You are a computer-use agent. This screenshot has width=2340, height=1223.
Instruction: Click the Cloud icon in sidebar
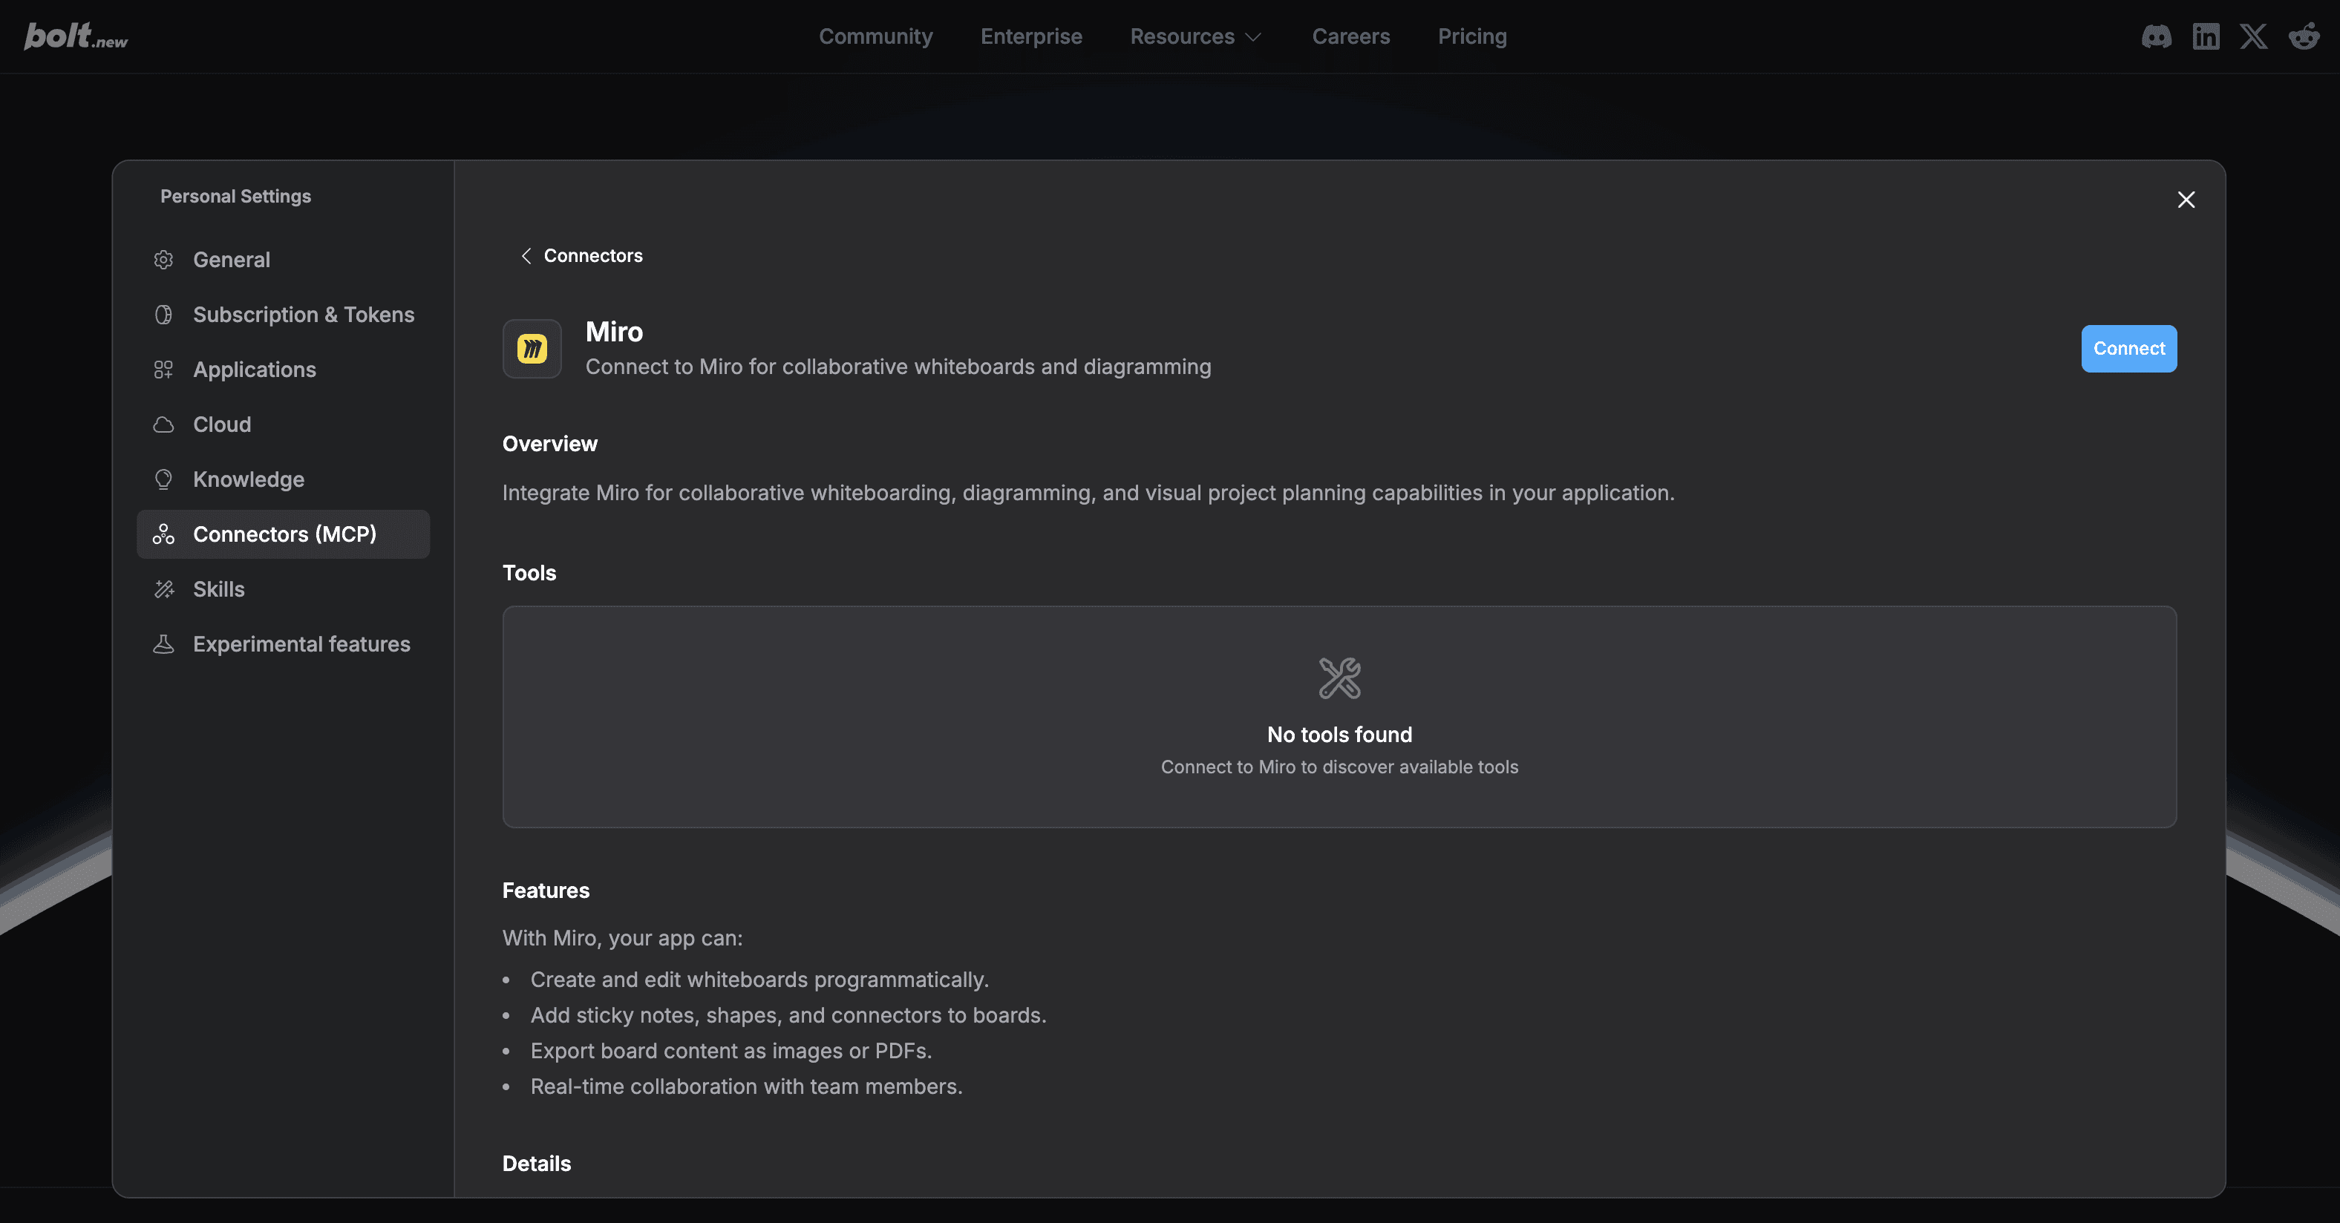click(x=163, y=425)
